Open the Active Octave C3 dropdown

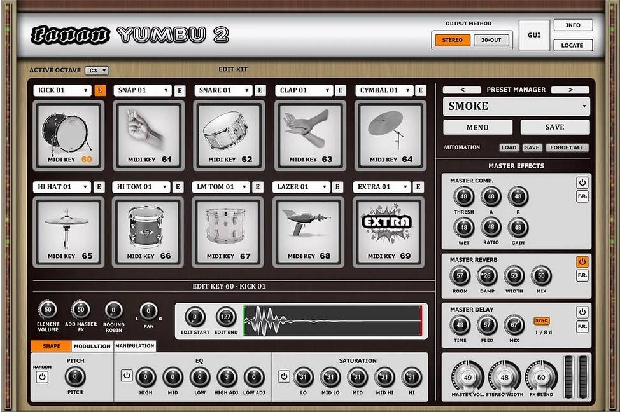(97, 71)
